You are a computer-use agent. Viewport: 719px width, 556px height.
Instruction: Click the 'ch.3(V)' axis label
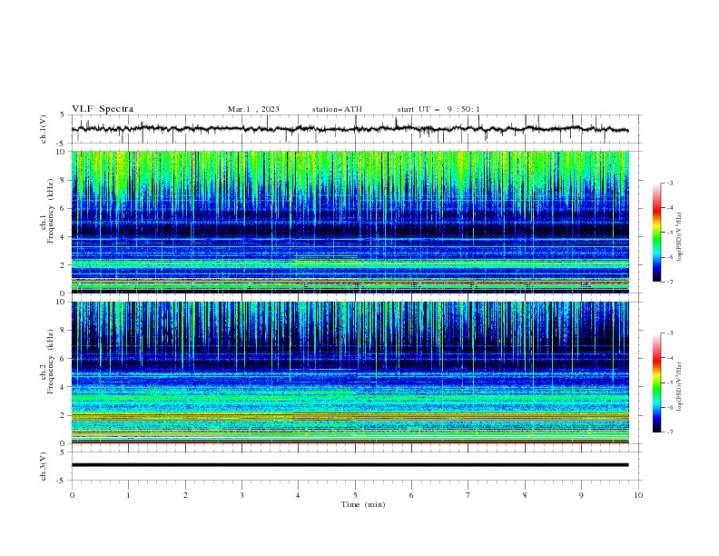pyautogui.click(x=44, y=466)
